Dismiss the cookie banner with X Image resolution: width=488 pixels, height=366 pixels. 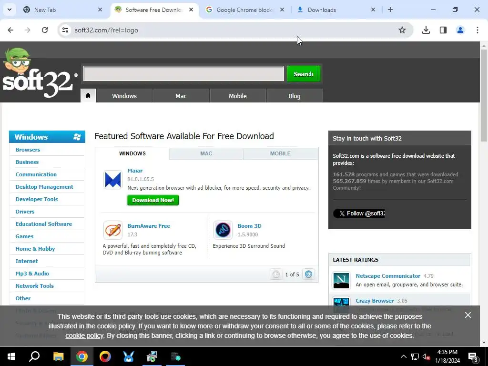tap(468, 315)
